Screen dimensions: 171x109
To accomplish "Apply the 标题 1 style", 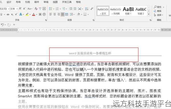I will (128, 11).
